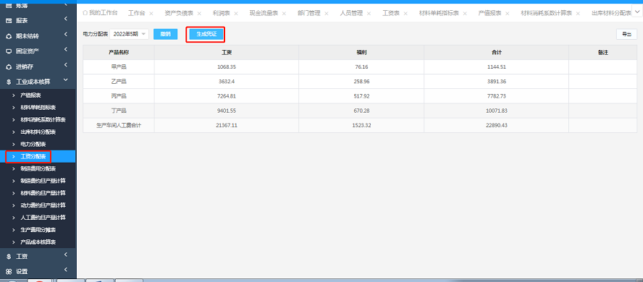Screen dimensions: 643x282
Task: Click the 固定资产 monitor icon
Action: click(9, 51)
